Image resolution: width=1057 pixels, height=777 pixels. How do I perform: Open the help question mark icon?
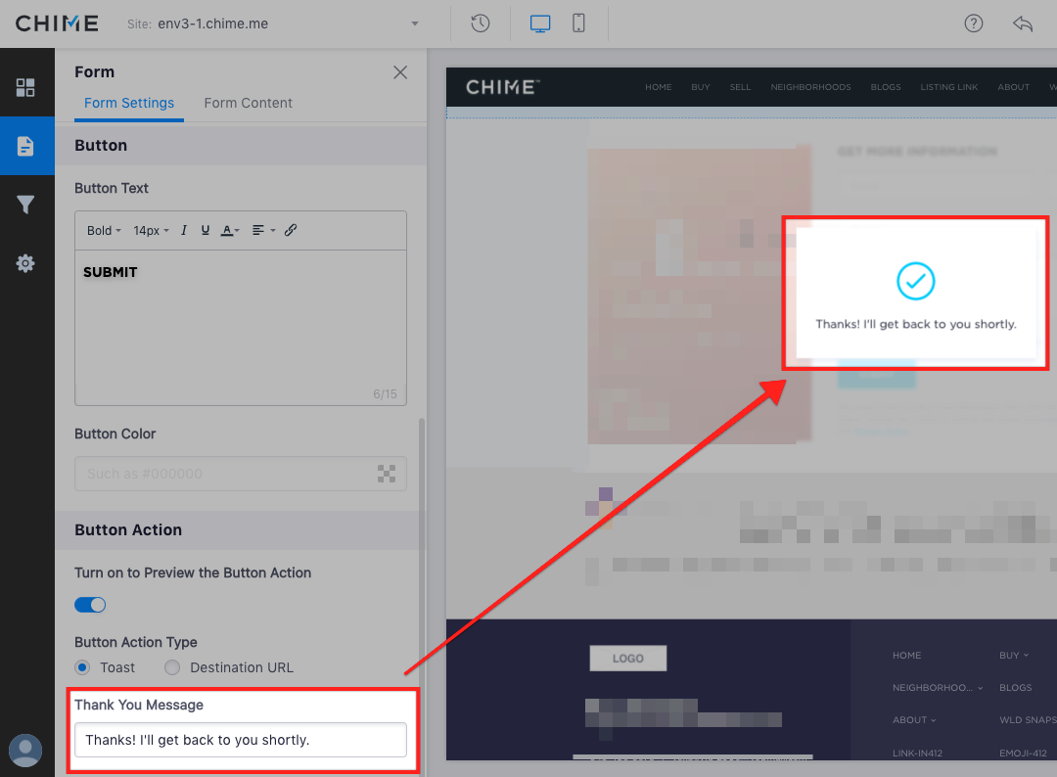pyautogui.click(x=973, y=23)
